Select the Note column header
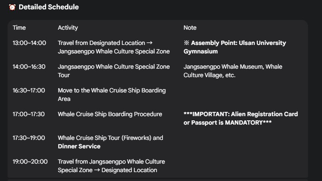Viewport: 322px width, 181px height. coord(190,28)
